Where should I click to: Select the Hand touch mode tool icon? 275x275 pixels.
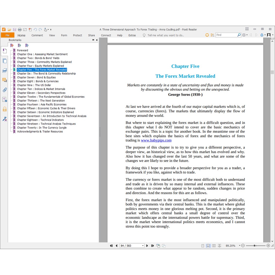tap(45, 30)
